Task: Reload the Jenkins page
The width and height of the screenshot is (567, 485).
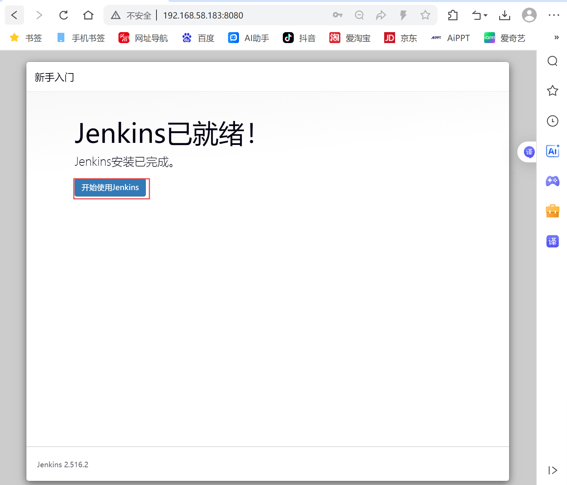Action: tap(64, 15)
